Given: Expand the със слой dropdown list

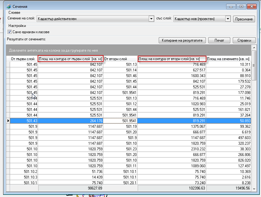Looking at the screenshot, I should click(x=228, y=19).
